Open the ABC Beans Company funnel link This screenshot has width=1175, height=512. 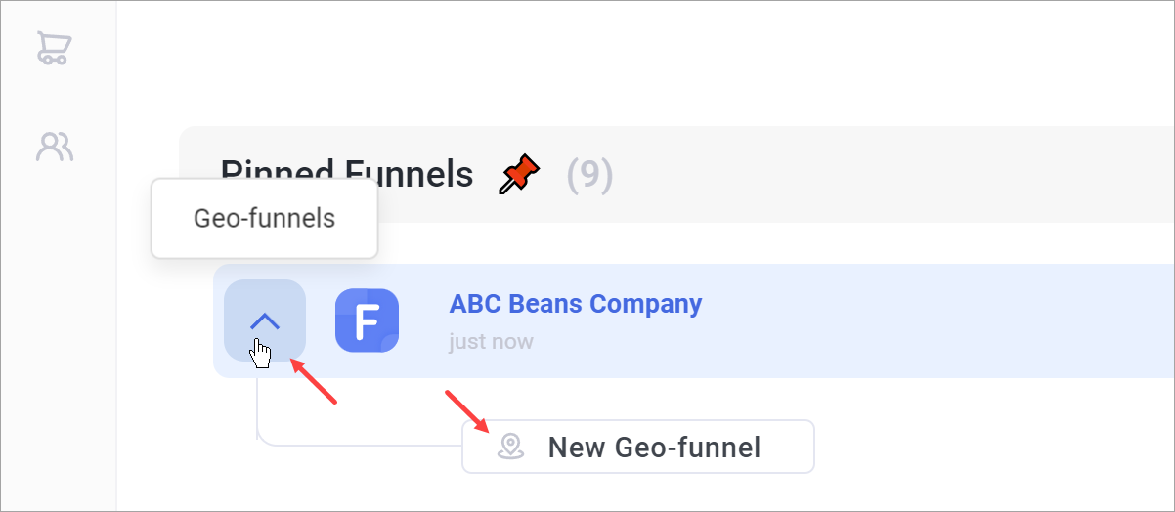[575, 304]
